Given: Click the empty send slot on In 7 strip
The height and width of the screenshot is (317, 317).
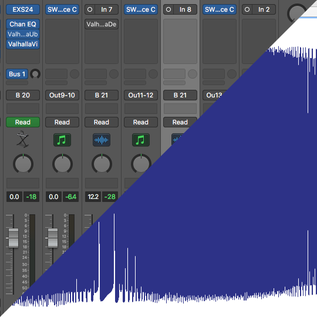Looking at the screenshot, I should coord(96,74).
